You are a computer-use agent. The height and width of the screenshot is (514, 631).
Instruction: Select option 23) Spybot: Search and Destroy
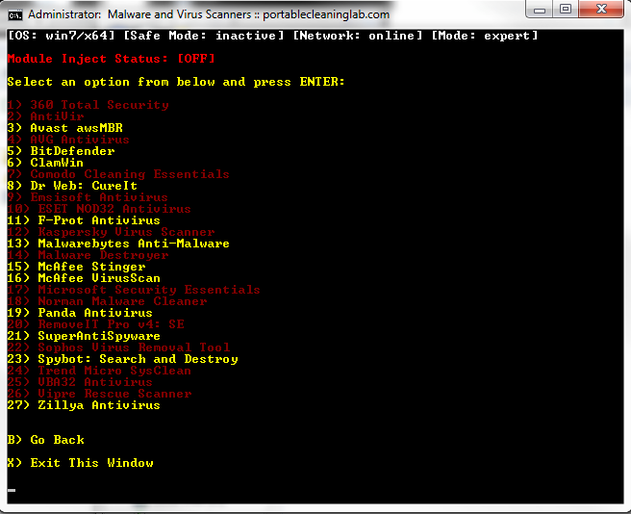pos(123,359)
